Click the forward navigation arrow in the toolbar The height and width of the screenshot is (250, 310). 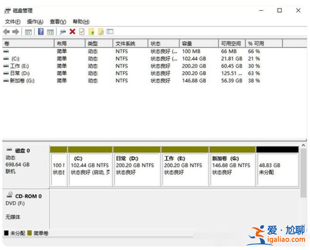click(15, 31)
